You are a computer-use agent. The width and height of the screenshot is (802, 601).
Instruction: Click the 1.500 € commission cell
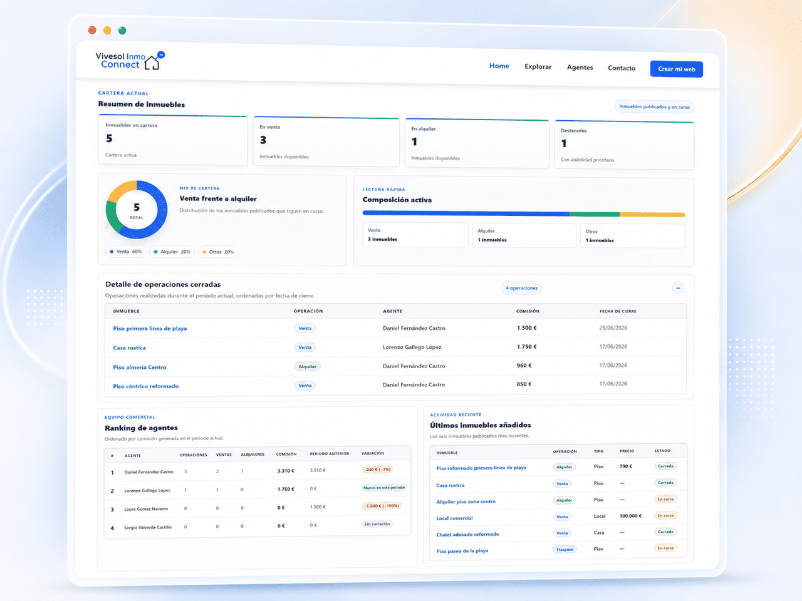pyautogui.click(x=527, y=327)
